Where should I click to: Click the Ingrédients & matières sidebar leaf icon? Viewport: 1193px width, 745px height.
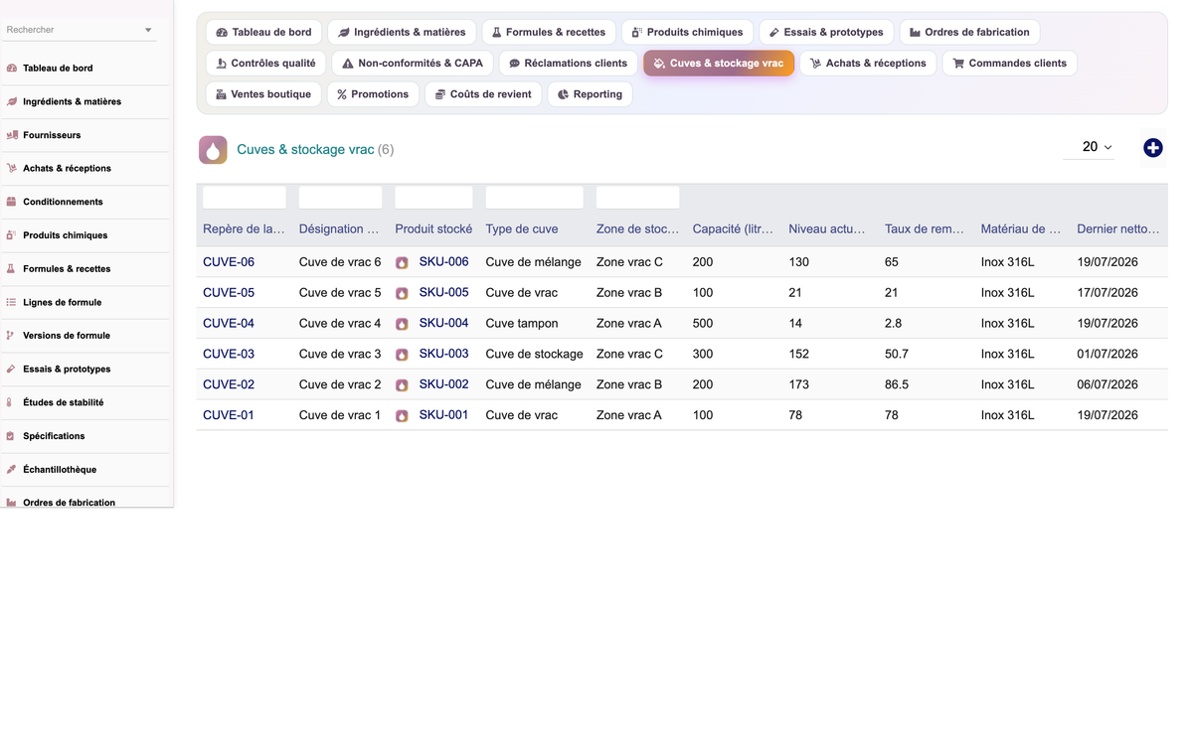12,101
